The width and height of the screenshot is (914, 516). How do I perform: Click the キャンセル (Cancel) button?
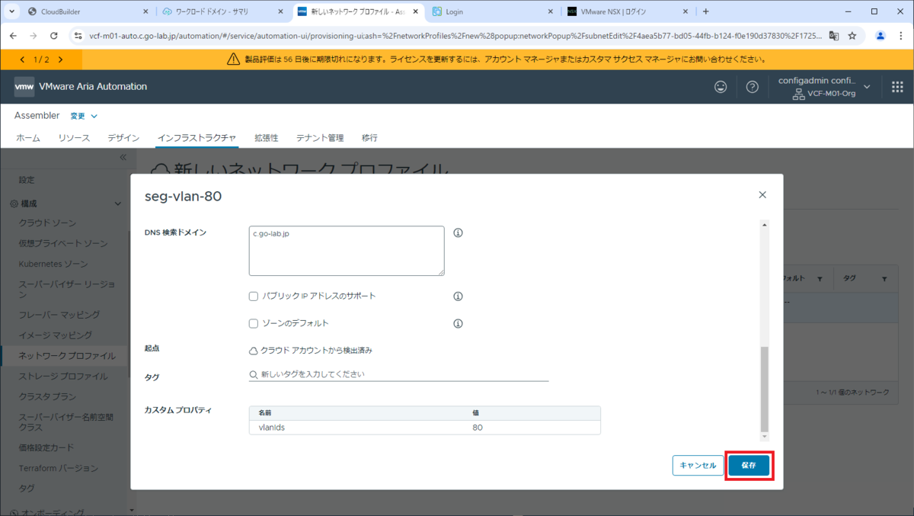[698, 466]
